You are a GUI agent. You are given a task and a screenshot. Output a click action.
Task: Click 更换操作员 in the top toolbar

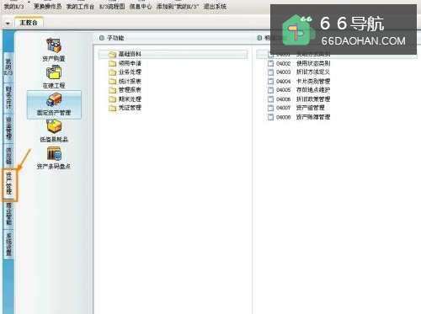(x=47, y=6)
